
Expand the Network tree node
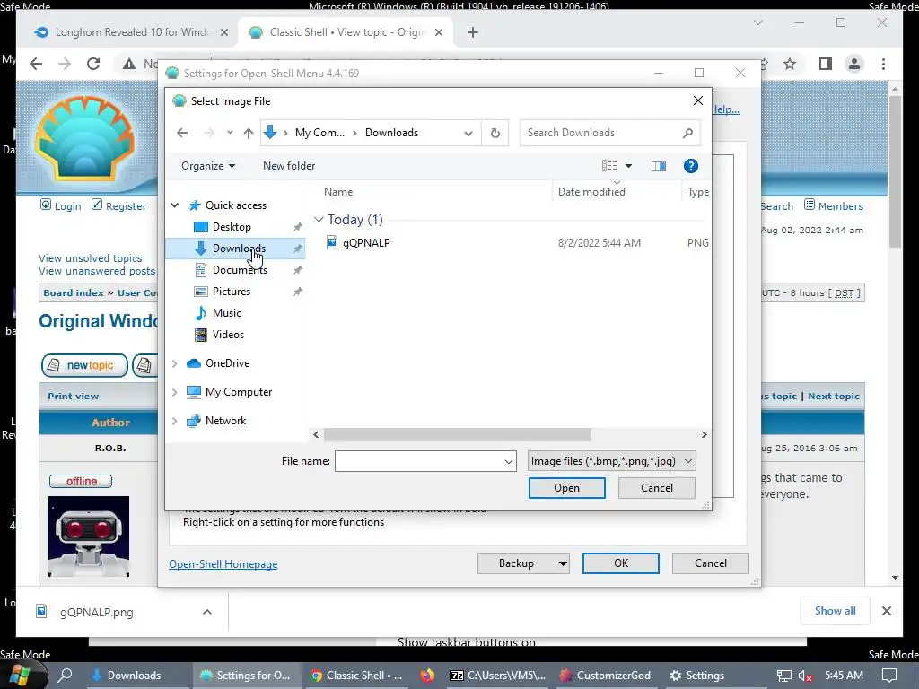tap(175, 421)
